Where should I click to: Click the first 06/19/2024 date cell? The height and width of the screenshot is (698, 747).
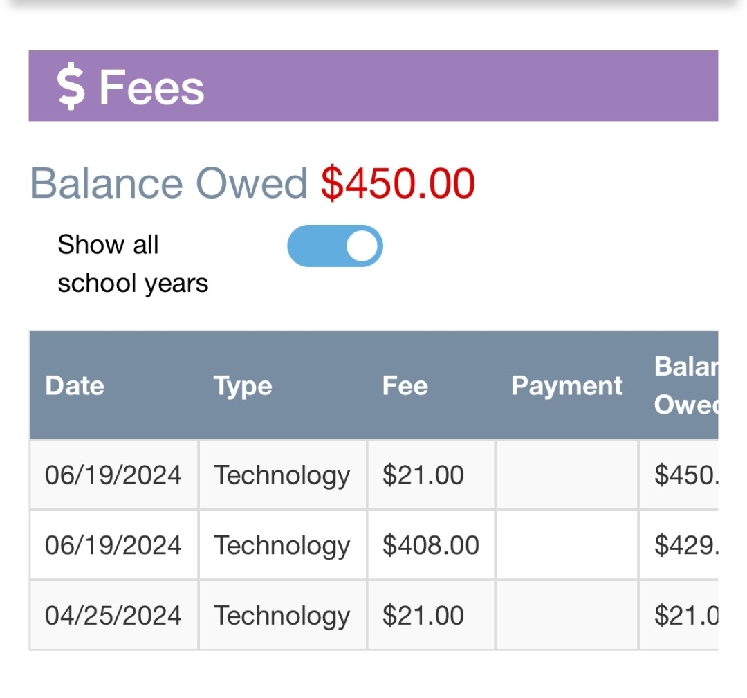(x=113, y=475)
